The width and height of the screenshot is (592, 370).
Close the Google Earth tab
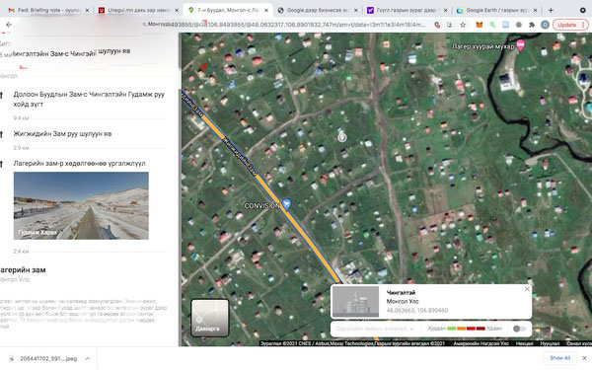535,11
